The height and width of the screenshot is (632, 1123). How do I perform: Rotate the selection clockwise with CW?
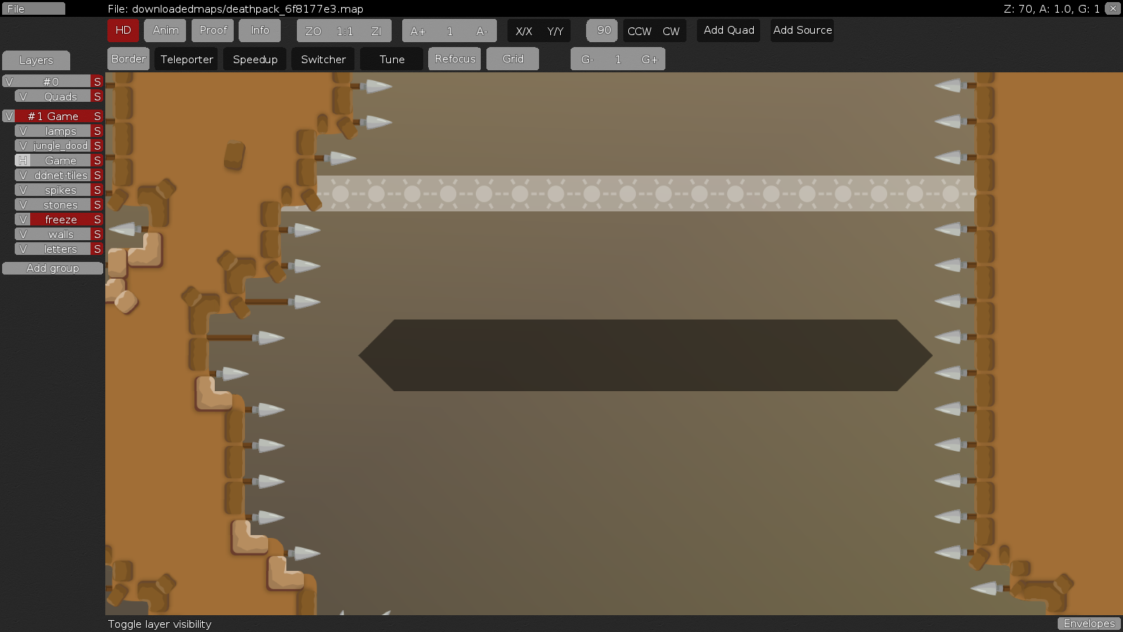(x=671, y=31)
